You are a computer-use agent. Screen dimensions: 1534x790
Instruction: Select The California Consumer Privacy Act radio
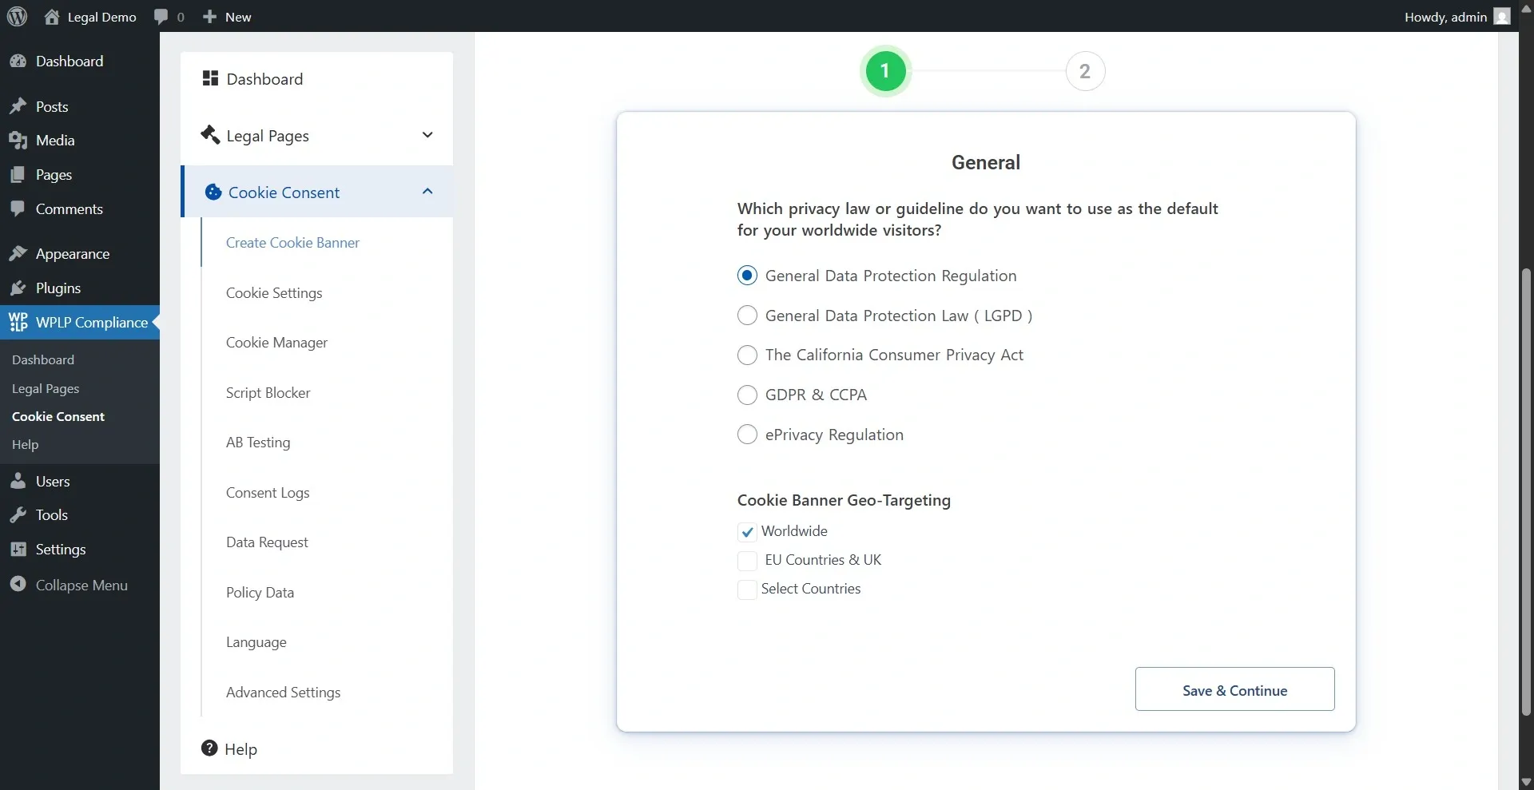point(747,355)
